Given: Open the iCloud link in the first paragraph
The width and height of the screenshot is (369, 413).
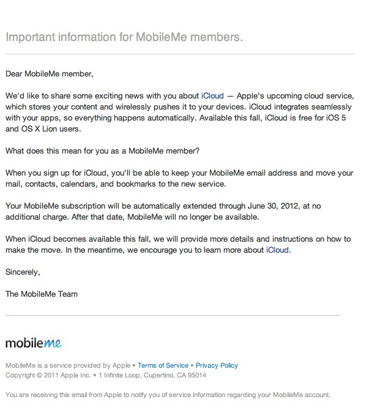Looking at the screenshot, I should click(x=212, y=95).
